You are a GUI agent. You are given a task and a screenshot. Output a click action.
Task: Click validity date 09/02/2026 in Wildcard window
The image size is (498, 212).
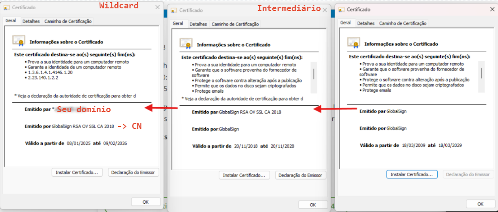click(x=115, y=143)
